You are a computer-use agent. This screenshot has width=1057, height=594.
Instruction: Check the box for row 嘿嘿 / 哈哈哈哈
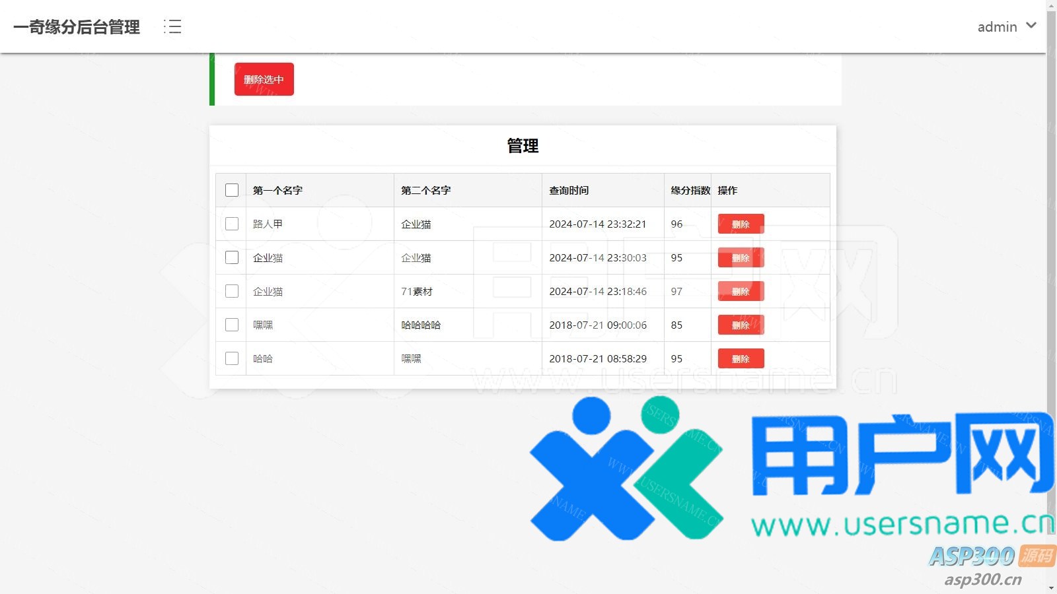coord(232,325)
